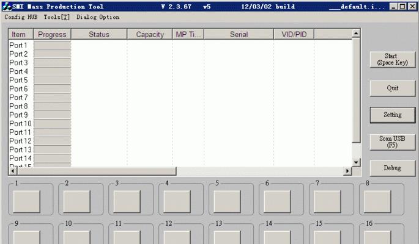Image resolution: width=419 pixels, height=244 pixels.
Task: Select the Port 6 row
Action: [180, 88]
